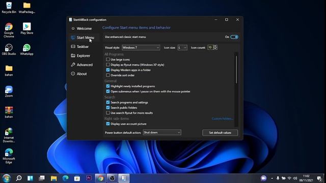The height and width of the screenshot is (183, 326).
Task: Open the Welcome section in sidebar
Action: click(81, 28)
